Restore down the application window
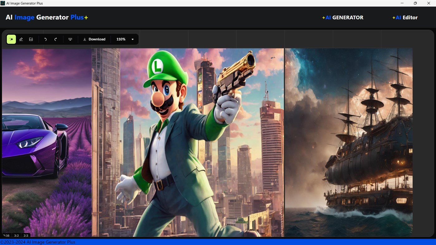This screenshot has width=436, height=245. (415, 3)
